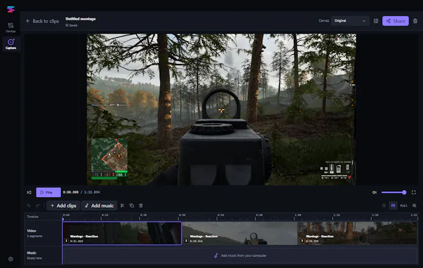Select video segment 3 Wardogs - Reaction

point(357,233)
